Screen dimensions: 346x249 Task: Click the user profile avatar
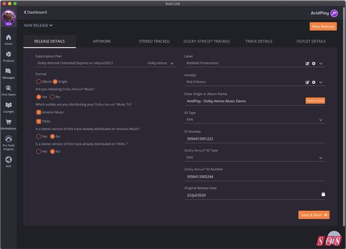[x=9, y=18]
